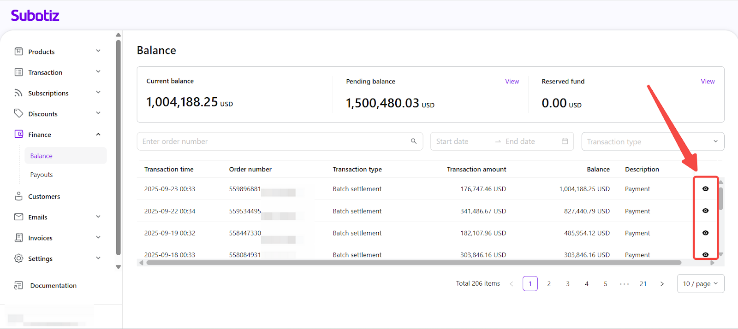
Task: Select the Balance sidebar item
Action: click(x=42, y=156)
